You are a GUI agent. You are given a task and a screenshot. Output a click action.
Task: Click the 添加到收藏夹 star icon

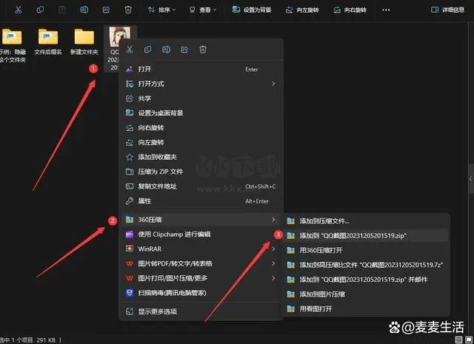click(x=130, y=157)
